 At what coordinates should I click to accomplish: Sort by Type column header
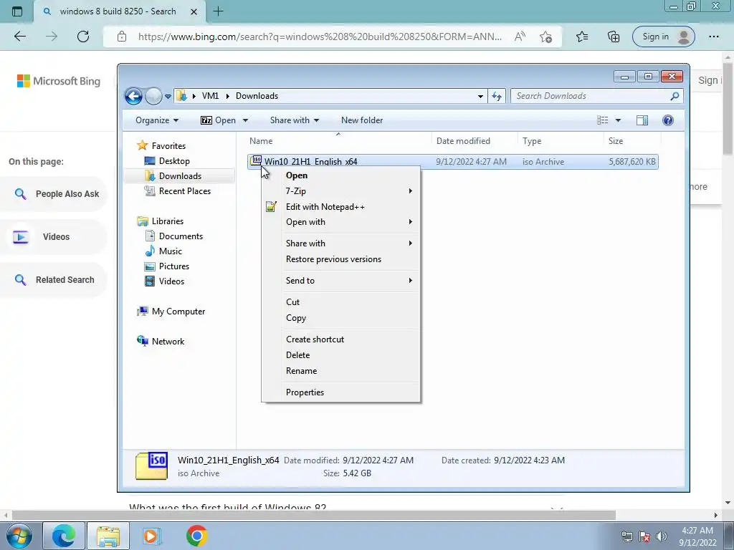pos(561,141)
